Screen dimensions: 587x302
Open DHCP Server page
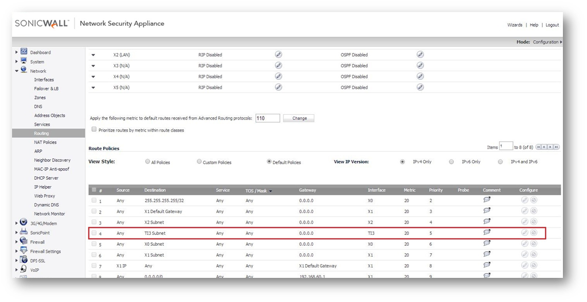(x=46, y=178)
